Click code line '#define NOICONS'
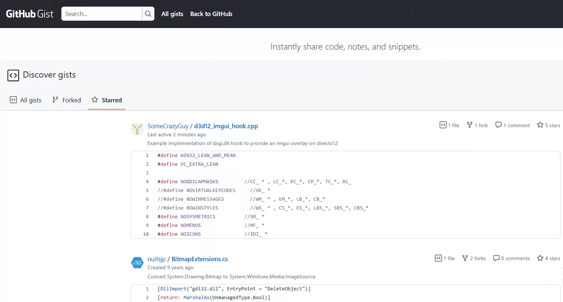This screenshot has height=302, width=563. 212,234
